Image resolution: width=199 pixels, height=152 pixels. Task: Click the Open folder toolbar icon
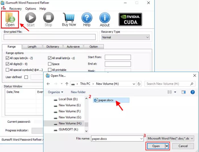[x=10, y=18]
